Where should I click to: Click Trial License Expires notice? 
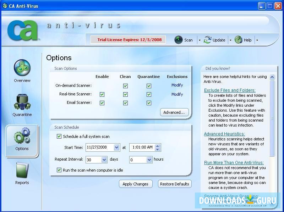(128, 40)
